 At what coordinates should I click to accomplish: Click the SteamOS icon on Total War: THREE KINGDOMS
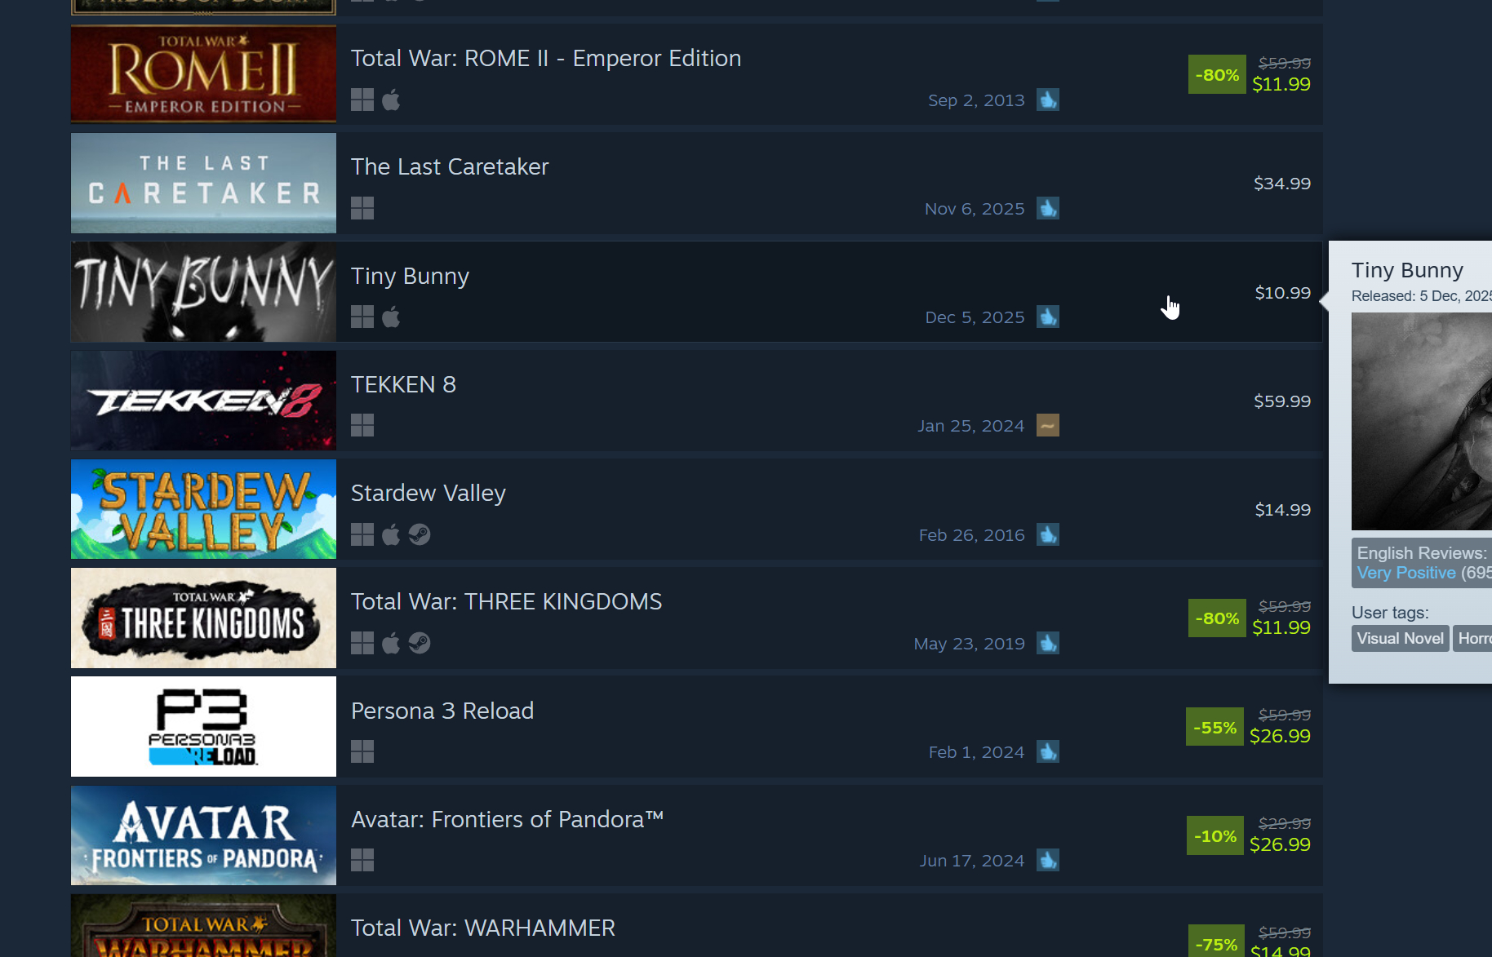click(420, 643)
